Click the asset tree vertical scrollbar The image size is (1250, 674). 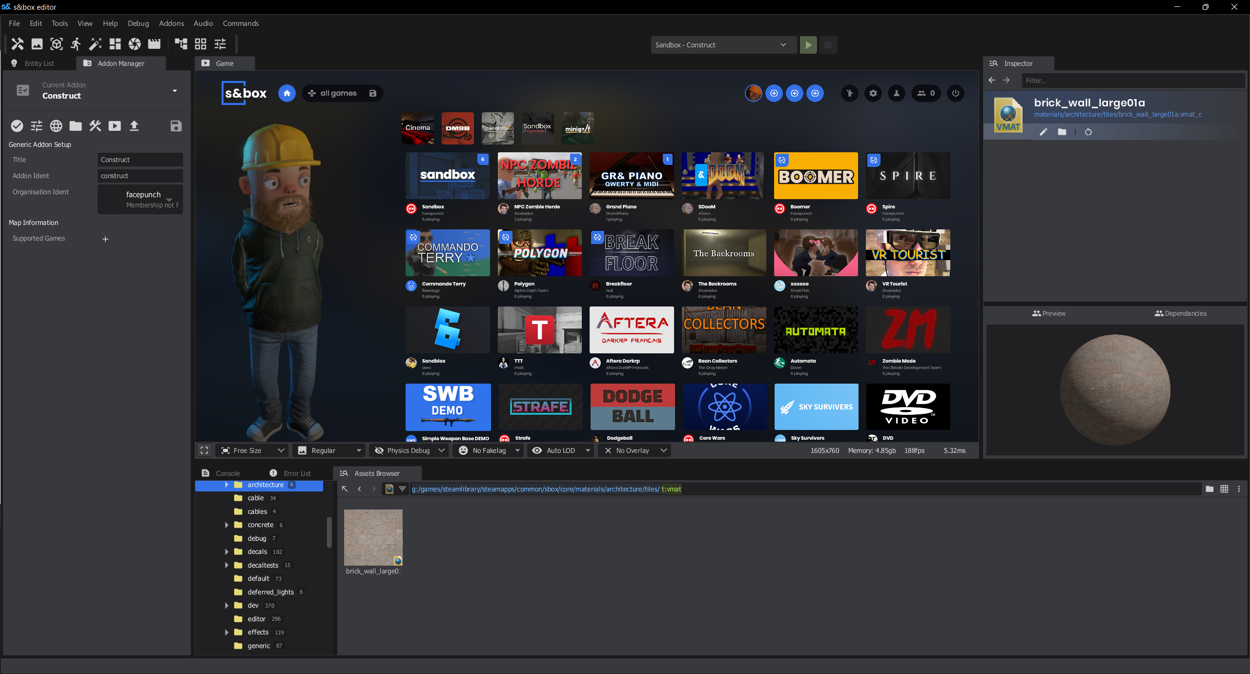[329, 532]
